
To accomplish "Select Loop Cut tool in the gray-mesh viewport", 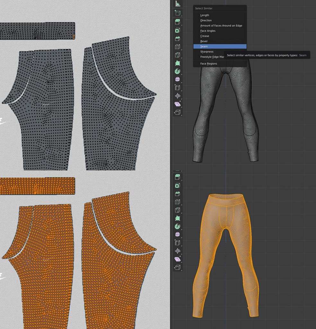I will 178,47.
